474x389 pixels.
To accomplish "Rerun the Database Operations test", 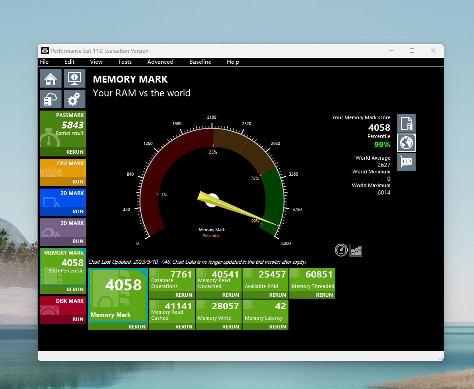I will (172, 295).
